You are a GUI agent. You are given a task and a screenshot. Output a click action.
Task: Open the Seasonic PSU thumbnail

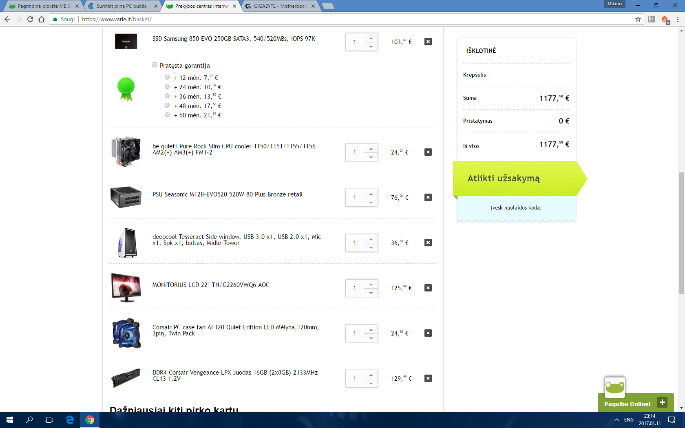point(126,197)
